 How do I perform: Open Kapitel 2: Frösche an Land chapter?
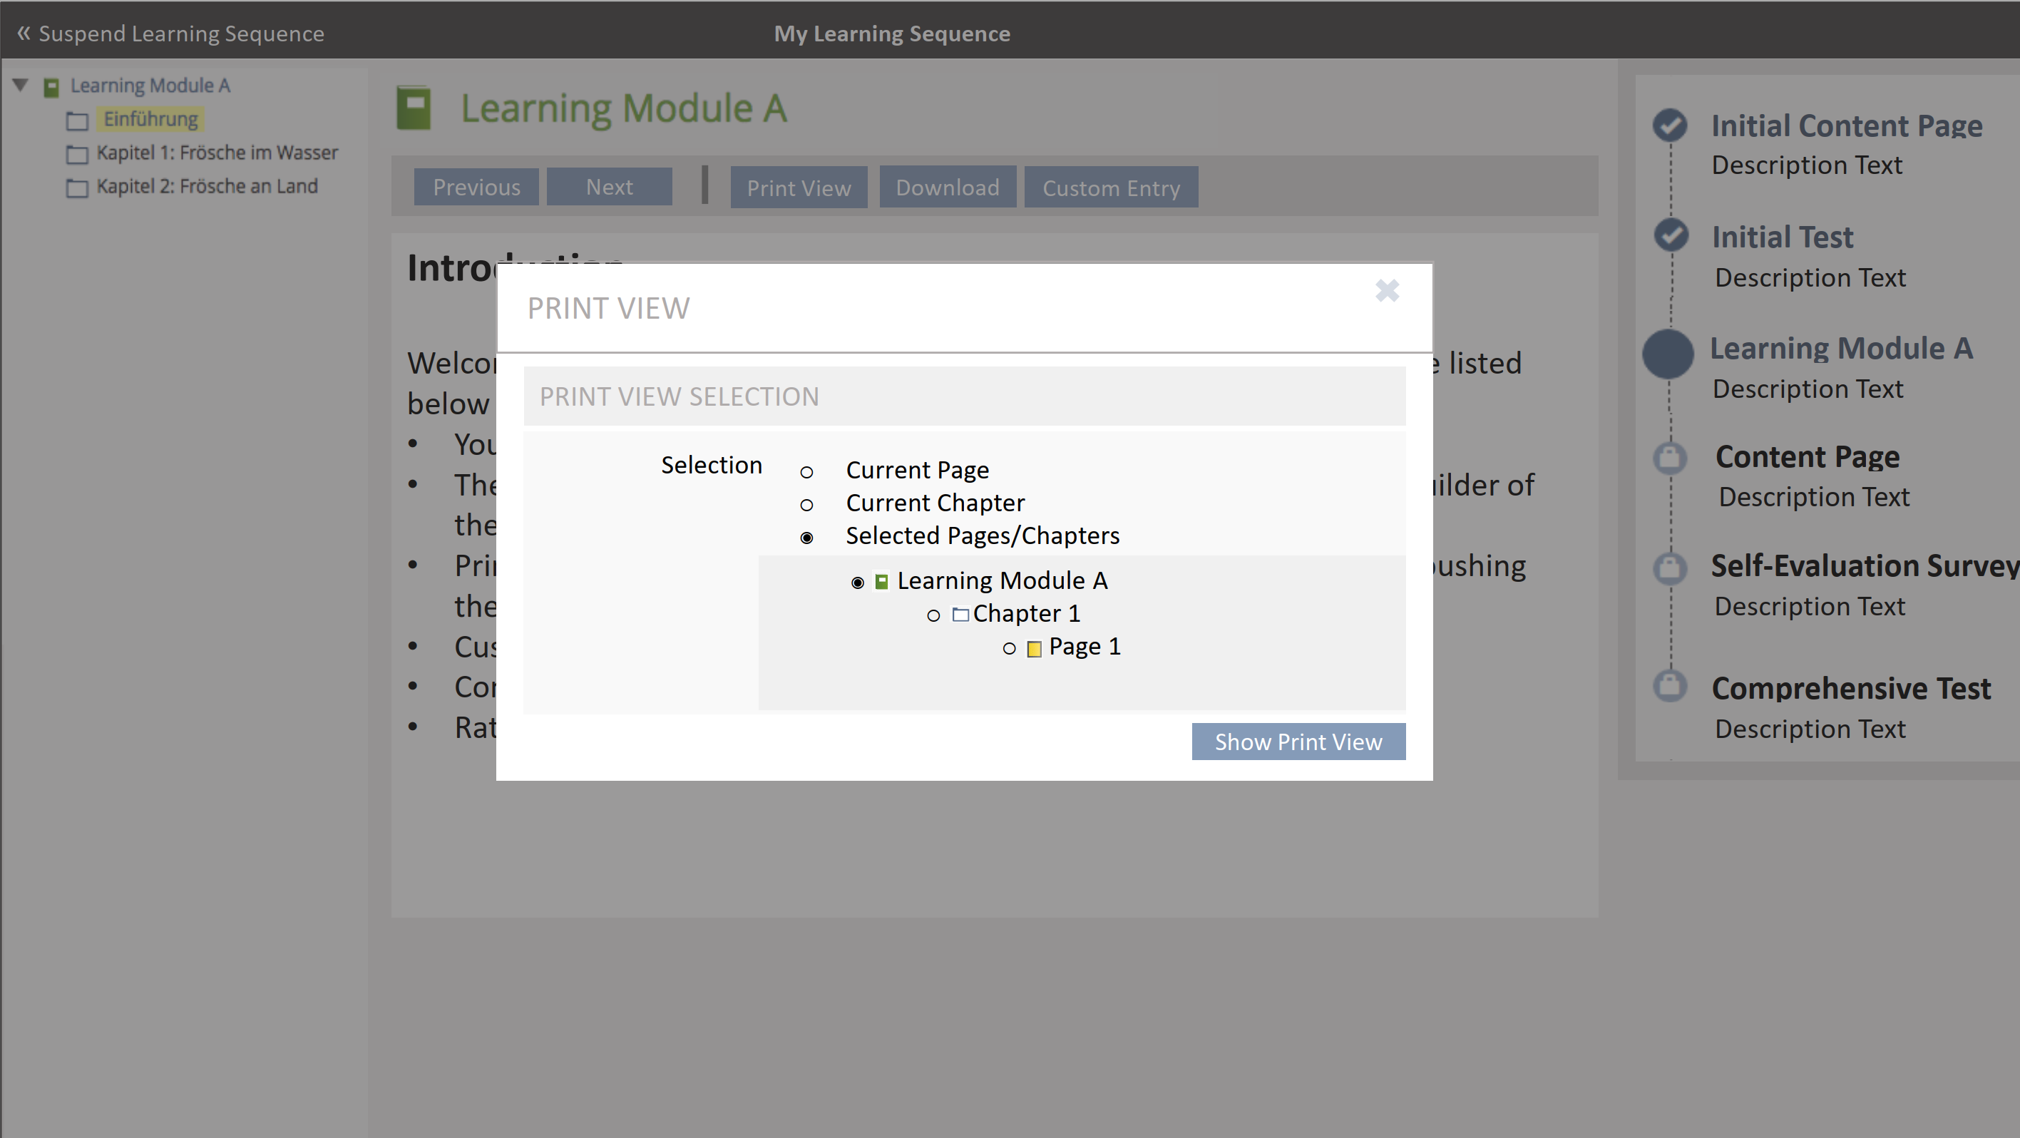pos(207,187)
